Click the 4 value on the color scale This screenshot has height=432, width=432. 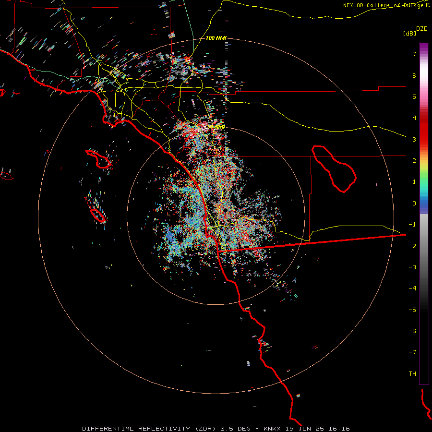[414, 118]
